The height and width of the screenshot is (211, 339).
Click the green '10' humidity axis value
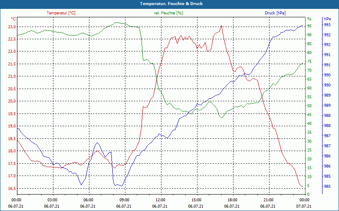point(309,176)
